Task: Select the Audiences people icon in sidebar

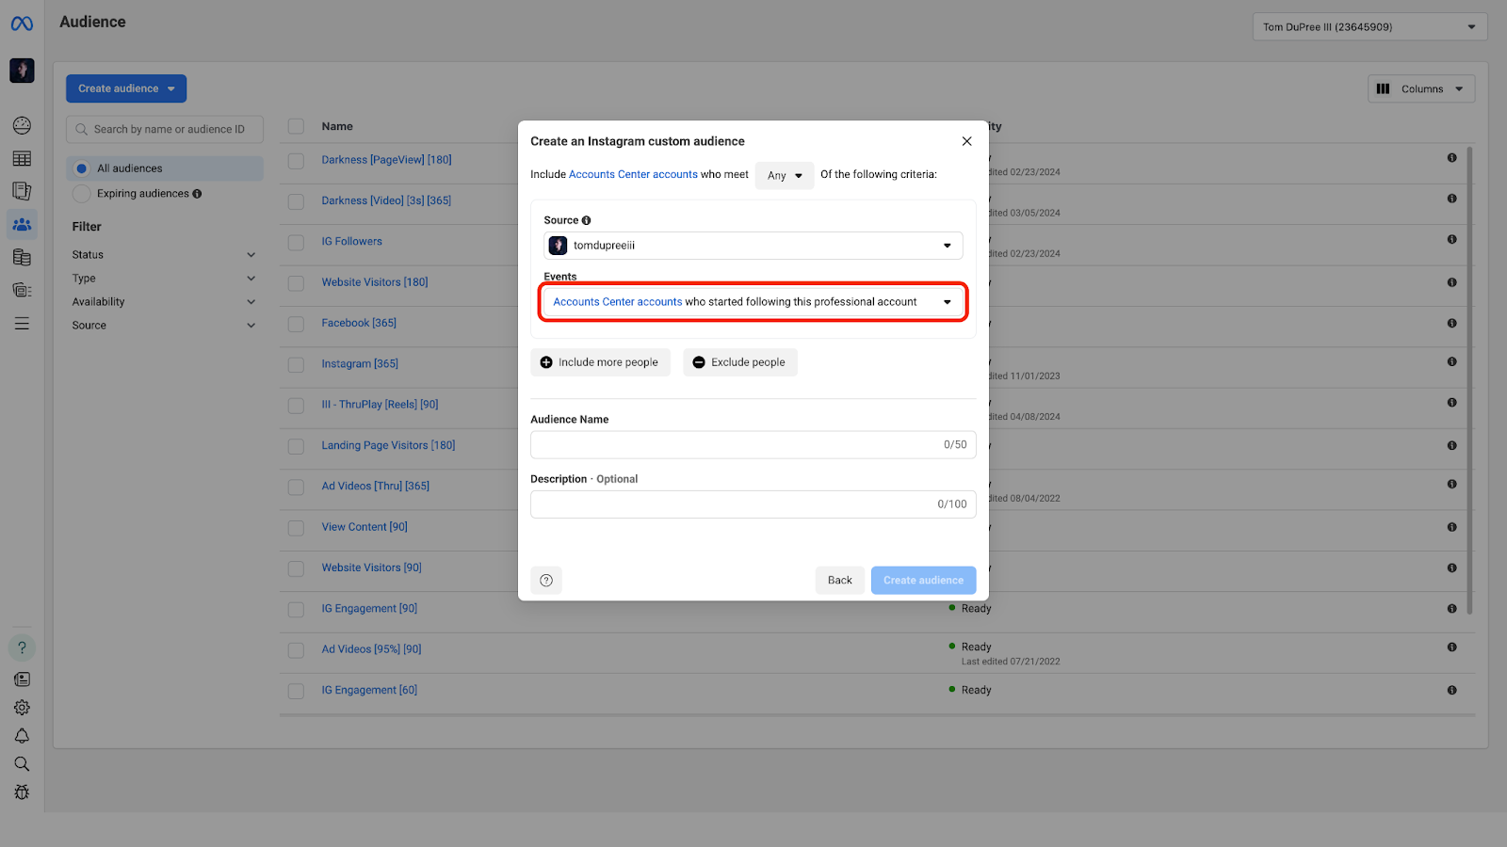Action: click(22, 224)
